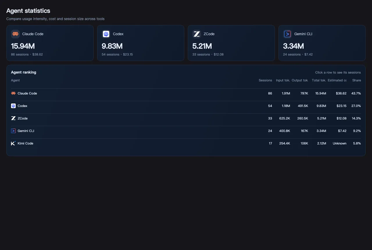
Task: Click Gemini CLI icon in ranking table
Action: pyautogui.click(x=13, y=131)
